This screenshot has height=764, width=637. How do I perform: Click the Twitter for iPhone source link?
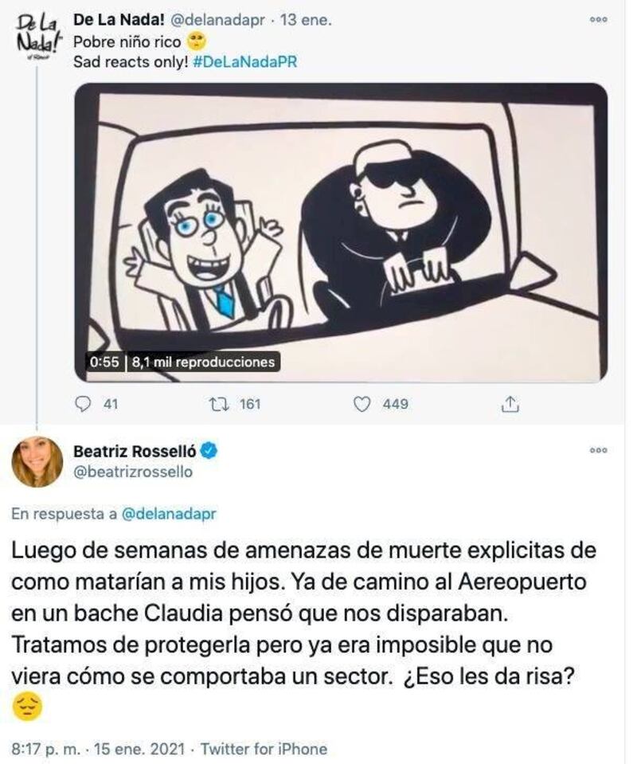click(x=264, y=748)
